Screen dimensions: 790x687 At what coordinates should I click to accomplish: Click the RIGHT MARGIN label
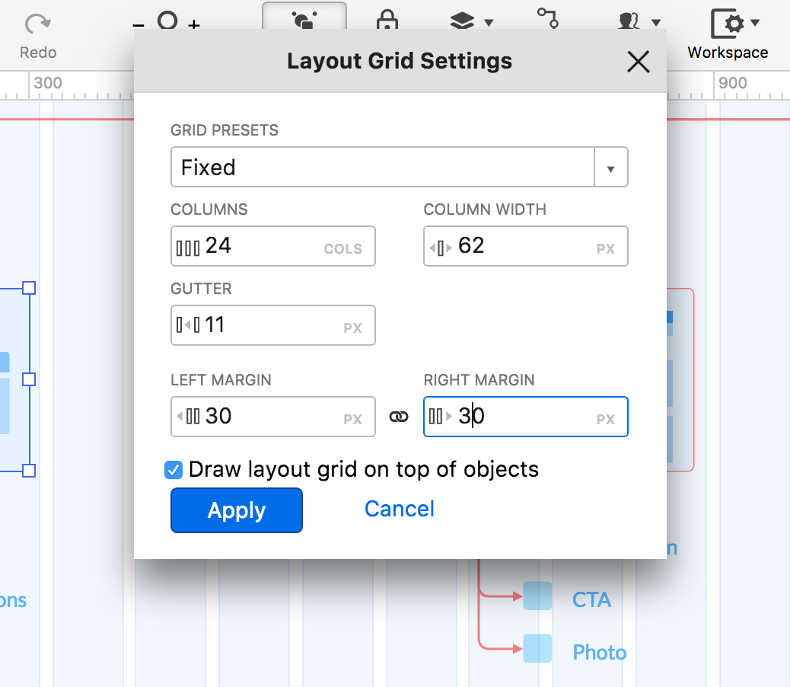[x=479, y=379]
